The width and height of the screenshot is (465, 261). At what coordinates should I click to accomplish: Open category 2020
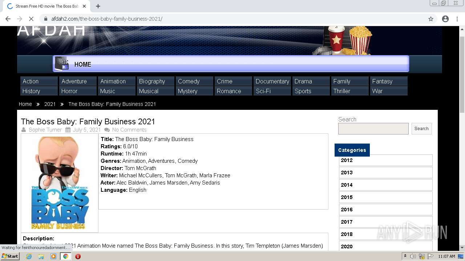(385, 246)
